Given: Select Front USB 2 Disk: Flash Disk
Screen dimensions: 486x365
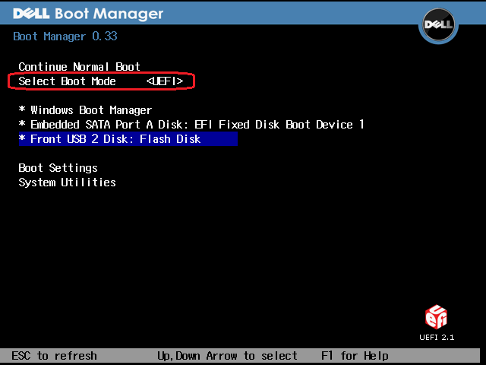Looking at the screenshot, I should (x=115, y=139).
